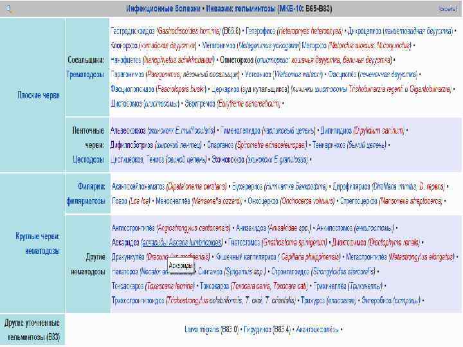Viewport: 463px width, 347px height.
Task: Open the 'Анизакидоз' link
Action: tap(251, 227)
